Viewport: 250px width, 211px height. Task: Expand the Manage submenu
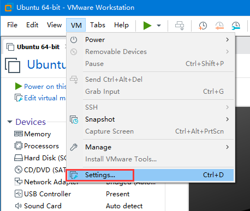pos(227,147)
